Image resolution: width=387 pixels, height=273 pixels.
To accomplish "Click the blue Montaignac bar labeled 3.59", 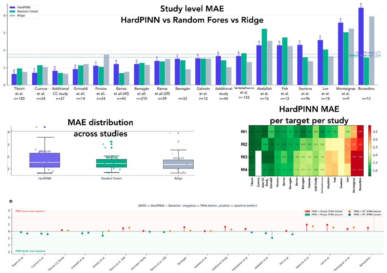I will [341, 54].
